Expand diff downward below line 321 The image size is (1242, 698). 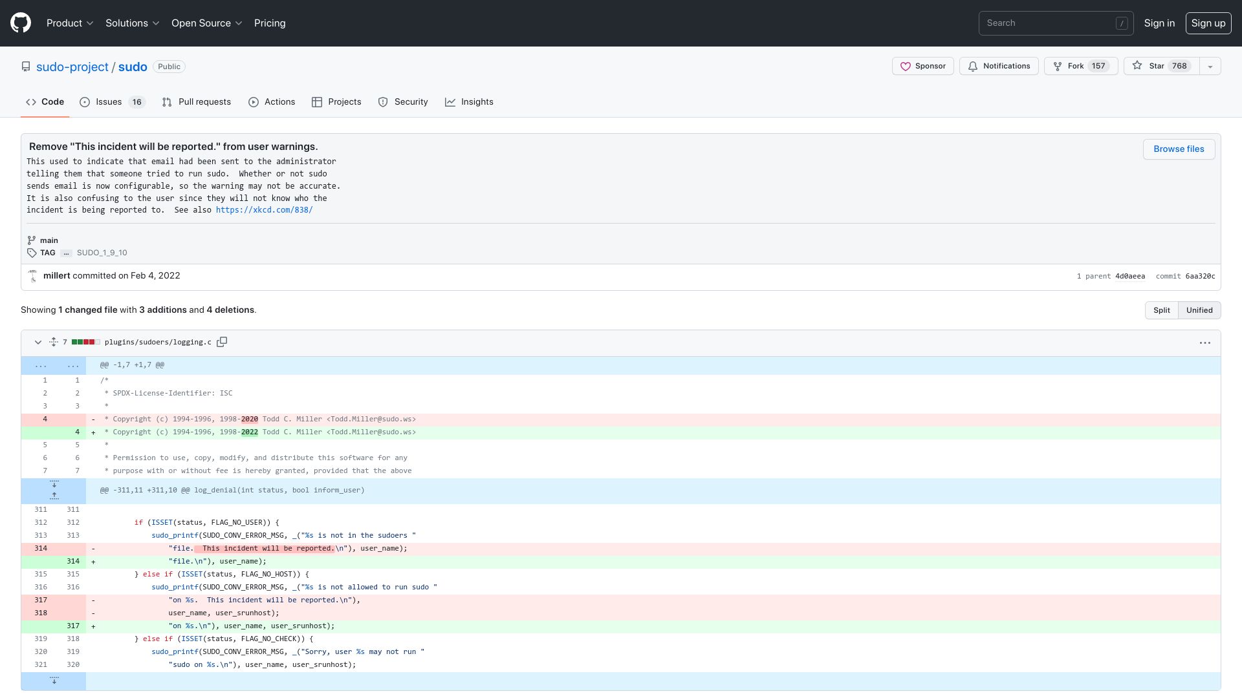point(54,681)
